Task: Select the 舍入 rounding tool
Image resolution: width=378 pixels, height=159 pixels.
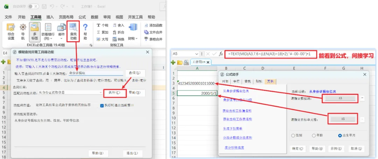Action: [x=118, y=25]
